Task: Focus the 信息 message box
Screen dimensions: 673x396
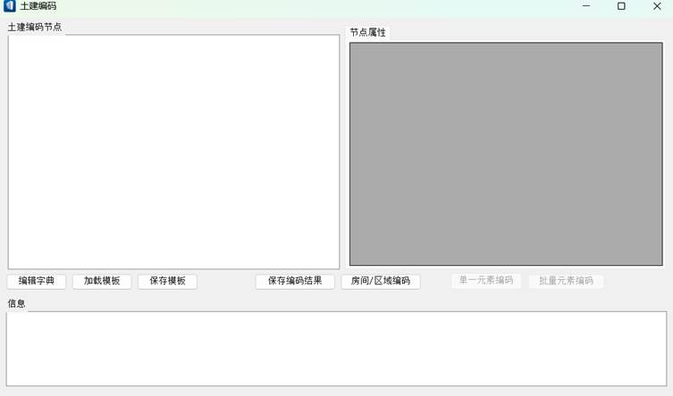Action: tap(336, 349)
